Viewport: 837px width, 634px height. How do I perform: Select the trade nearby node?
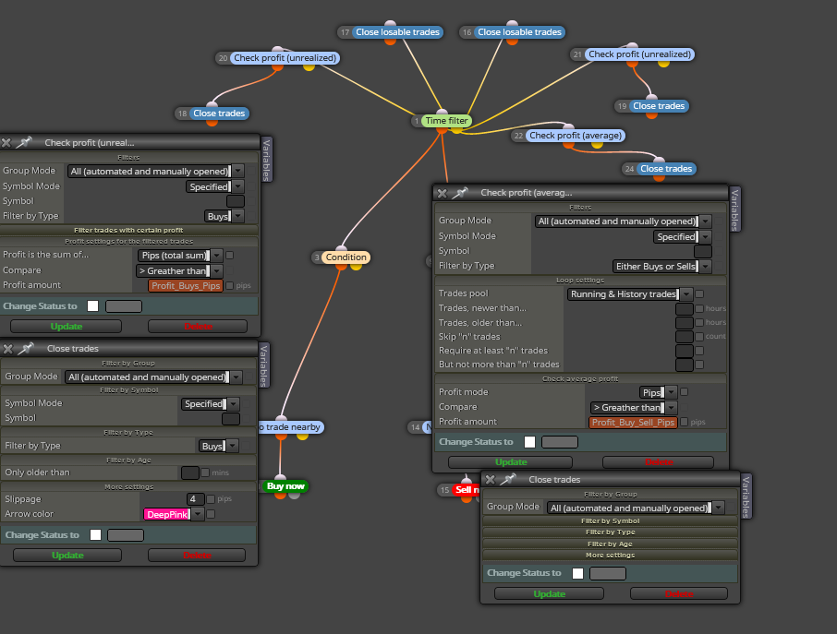pos(291,427)
